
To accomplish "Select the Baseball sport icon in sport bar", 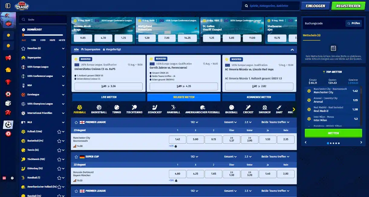I will pyautogui.click(x=231, y=108).
